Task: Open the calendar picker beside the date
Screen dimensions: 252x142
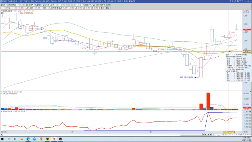Action: (x=109, y=5)
